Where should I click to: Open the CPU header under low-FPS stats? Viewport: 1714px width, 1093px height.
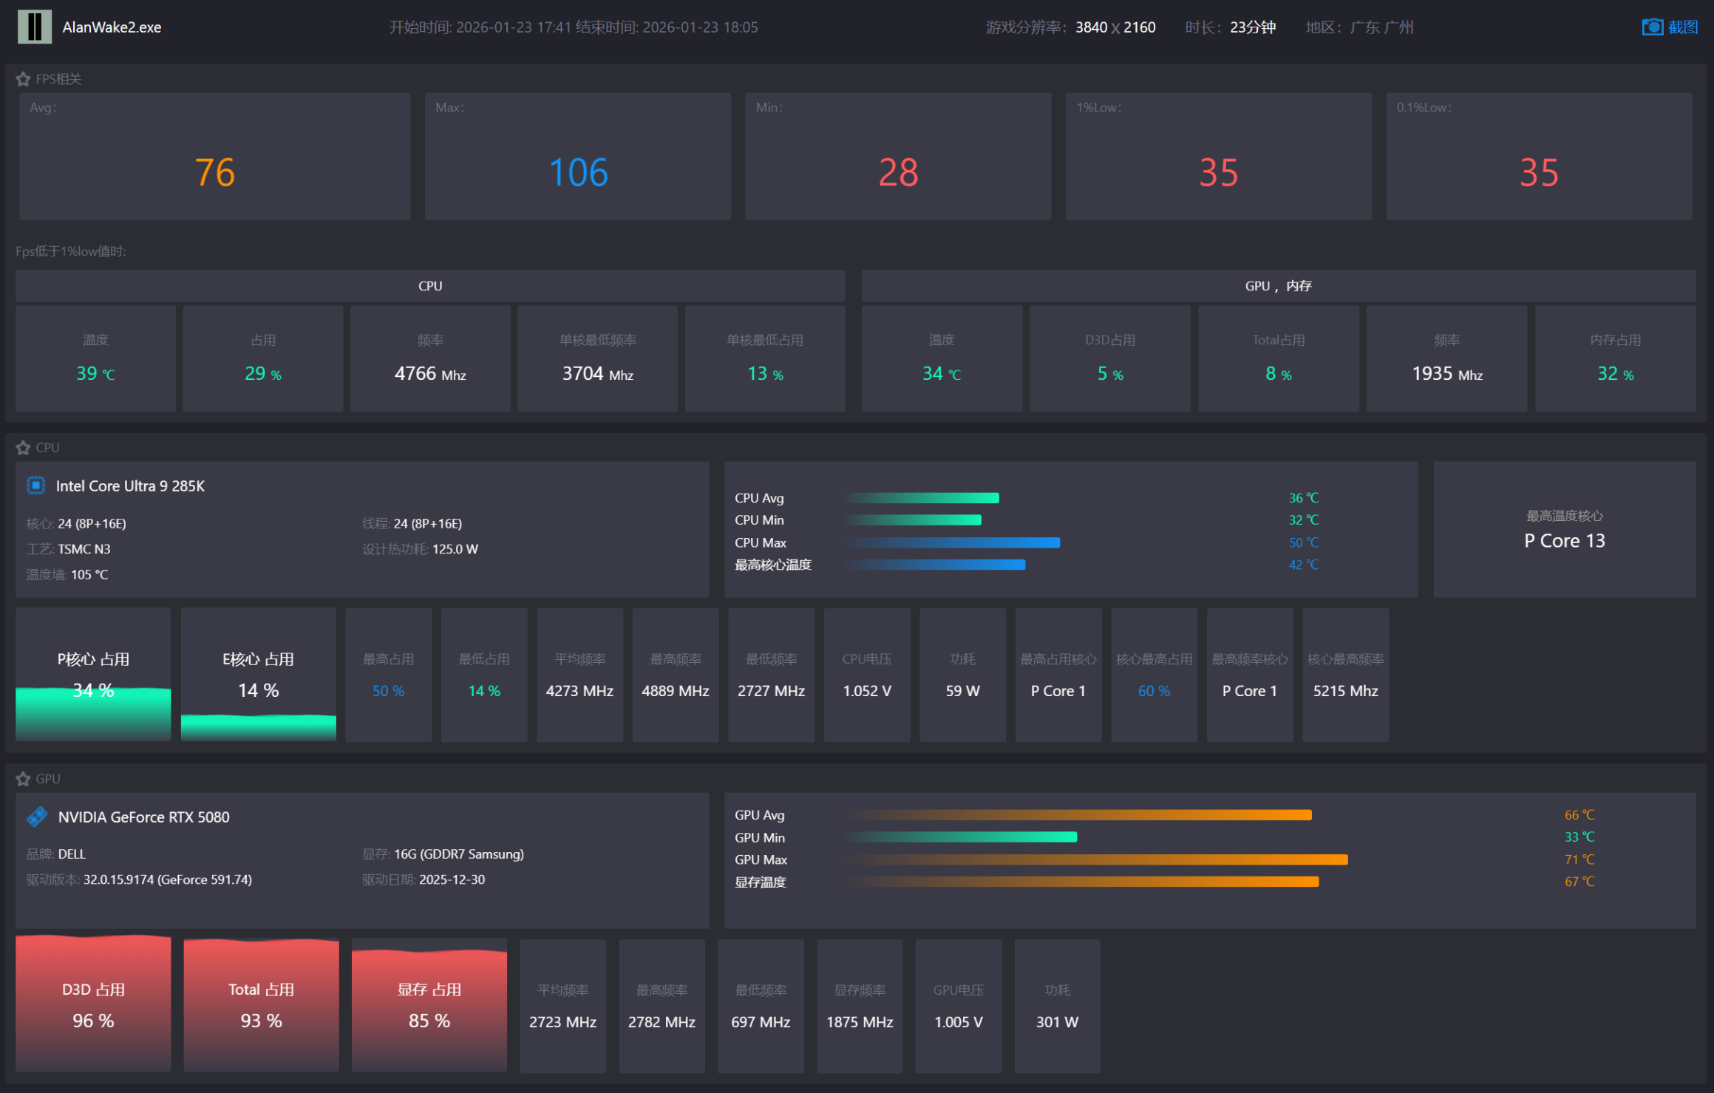coord(430,286)
